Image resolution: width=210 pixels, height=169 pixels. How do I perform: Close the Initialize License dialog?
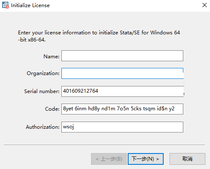coord(205,5)
